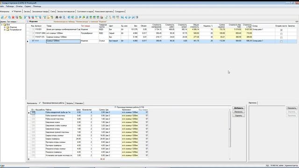Select row Шкаф для одежды комбинированный
299x168 pixels.
(x=162, y=29)
